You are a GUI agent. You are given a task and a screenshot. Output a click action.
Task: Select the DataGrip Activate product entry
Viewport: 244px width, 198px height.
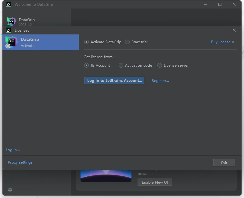click(x=41, y=42)
